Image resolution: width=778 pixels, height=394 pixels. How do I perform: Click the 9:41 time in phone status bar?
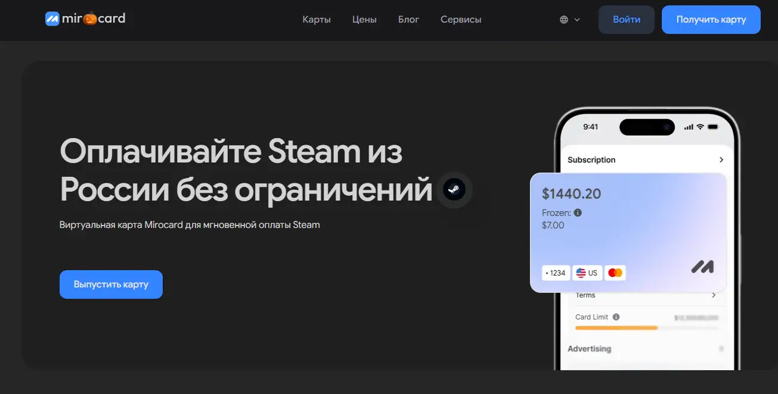point(590,127)
